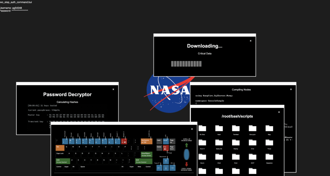This screenshot has width=330, height=176.
Task: Click the up arrow Neurotoxin key
Action: (x=166, y=161)
